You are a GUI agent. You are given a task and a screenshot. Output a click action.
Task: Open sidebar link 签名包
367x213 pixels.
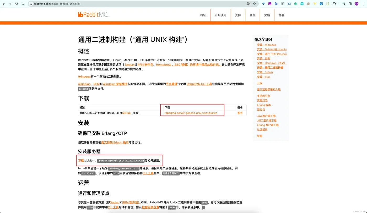point(261,110)
